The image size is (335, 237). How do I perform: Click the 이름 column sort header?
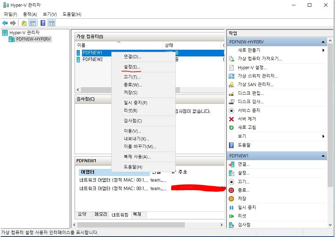coord(119,45)
